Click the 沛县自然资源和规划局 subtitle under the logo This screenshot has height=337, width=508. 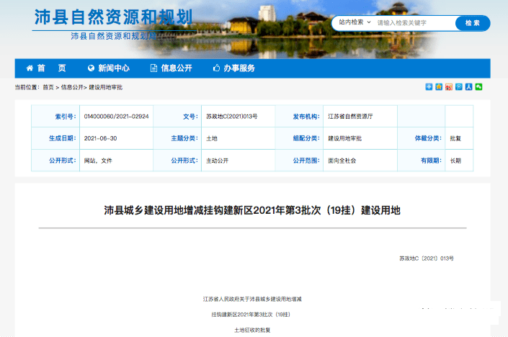[x=114, y=36]
